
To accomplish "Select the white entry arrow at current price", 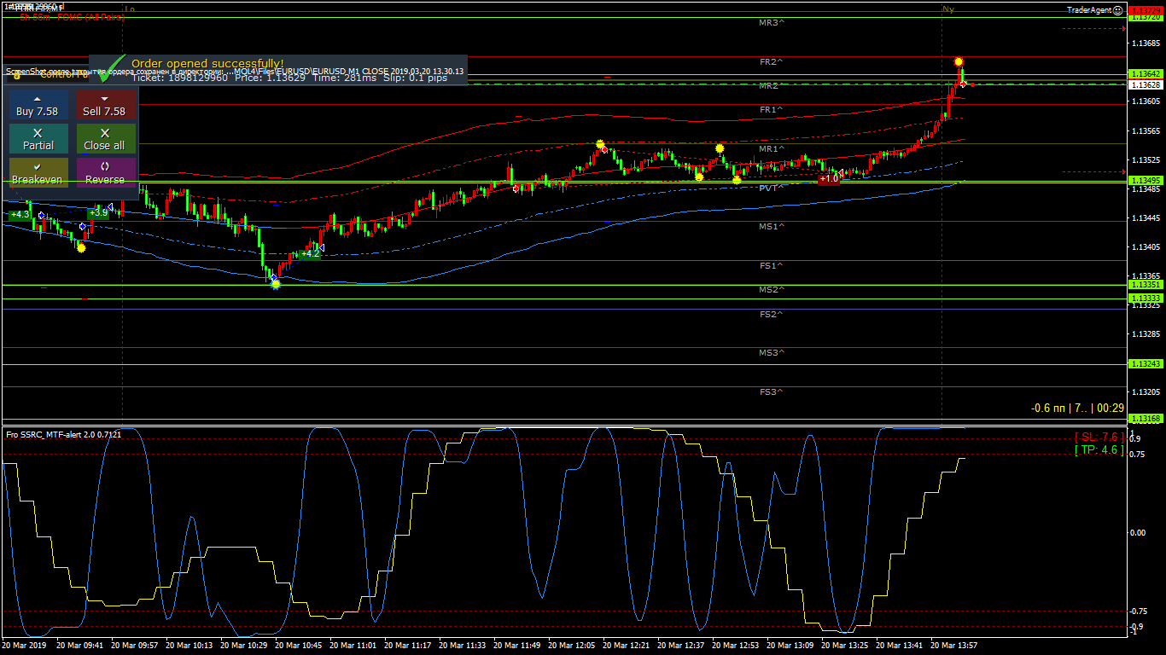I will 963,84.
